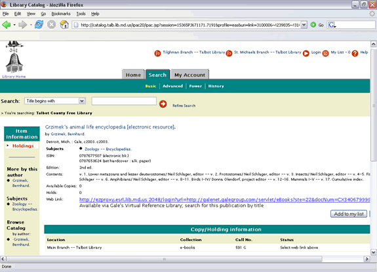Click the St. Michaels Branch red icon
Image resolution: width=377 pixels, height=272 pixels.
click(229, 53)
